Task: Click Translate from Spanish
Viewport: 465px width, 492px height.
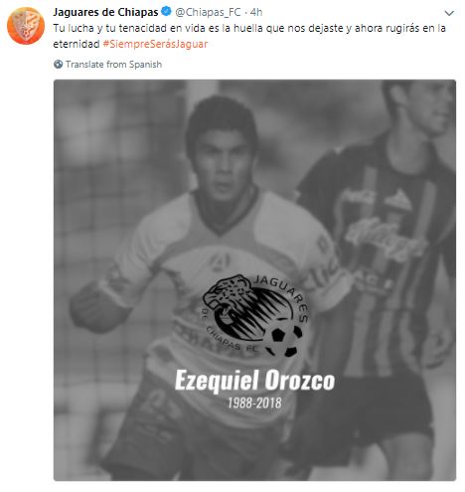Action: pos(113,64)
